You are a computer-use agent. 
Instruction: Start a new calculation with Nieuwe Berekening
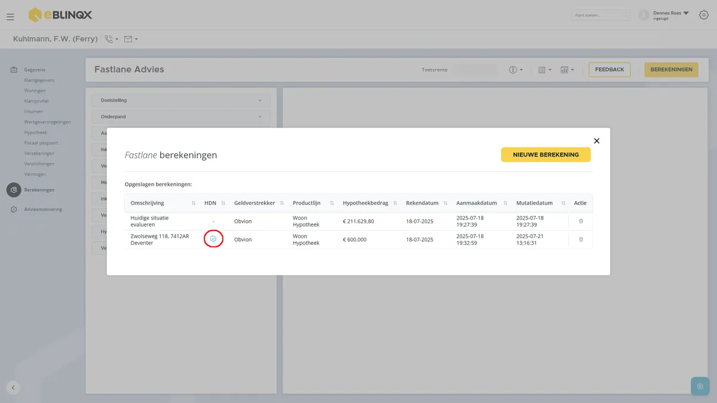(x=546, y=155)
